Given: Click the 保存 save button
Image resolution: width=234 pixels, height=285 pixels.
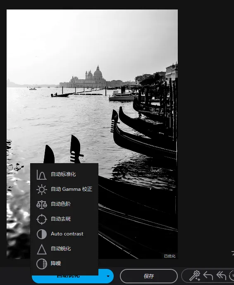Looking at the screenshot, I should (x=149, y=276).
